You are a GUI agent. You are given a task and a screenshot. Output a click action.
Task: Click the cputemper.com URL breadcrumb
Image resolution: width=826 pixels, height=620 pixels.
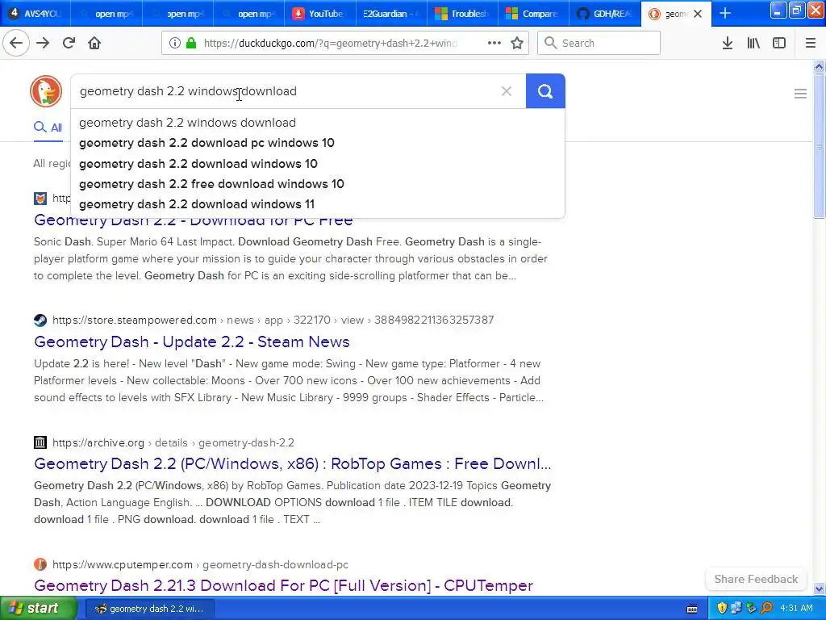(x=200, y=564)
